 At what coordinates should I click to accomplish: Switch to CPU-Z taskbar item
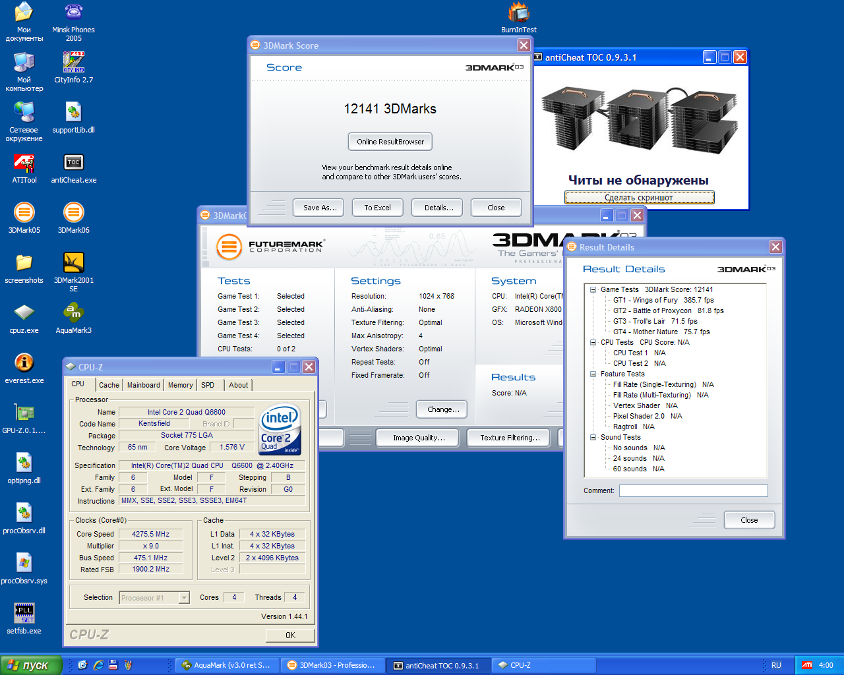(544, 665)
